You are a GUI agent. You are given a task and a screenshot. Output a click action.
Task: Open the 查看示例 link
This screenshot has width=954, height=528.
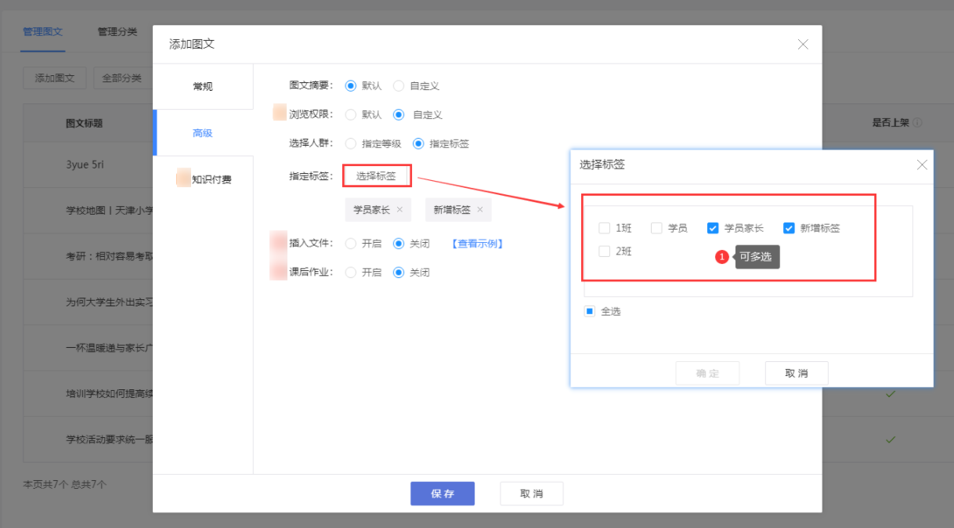(x=477, y=244)
